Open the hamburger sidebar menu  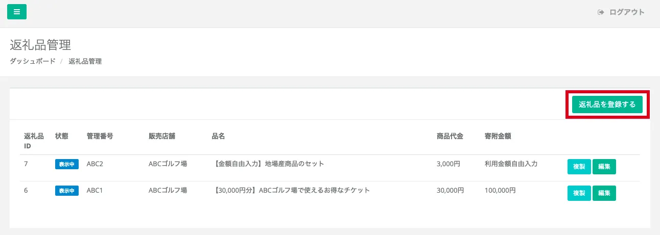tap(17, 12)
